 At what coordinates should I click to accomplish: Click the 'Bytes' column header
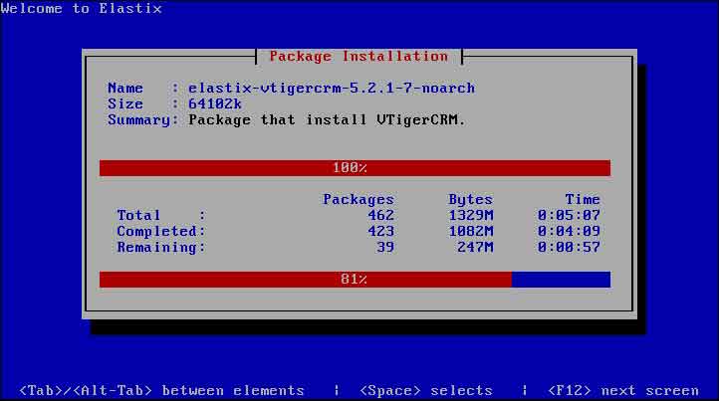click(470, 199)
